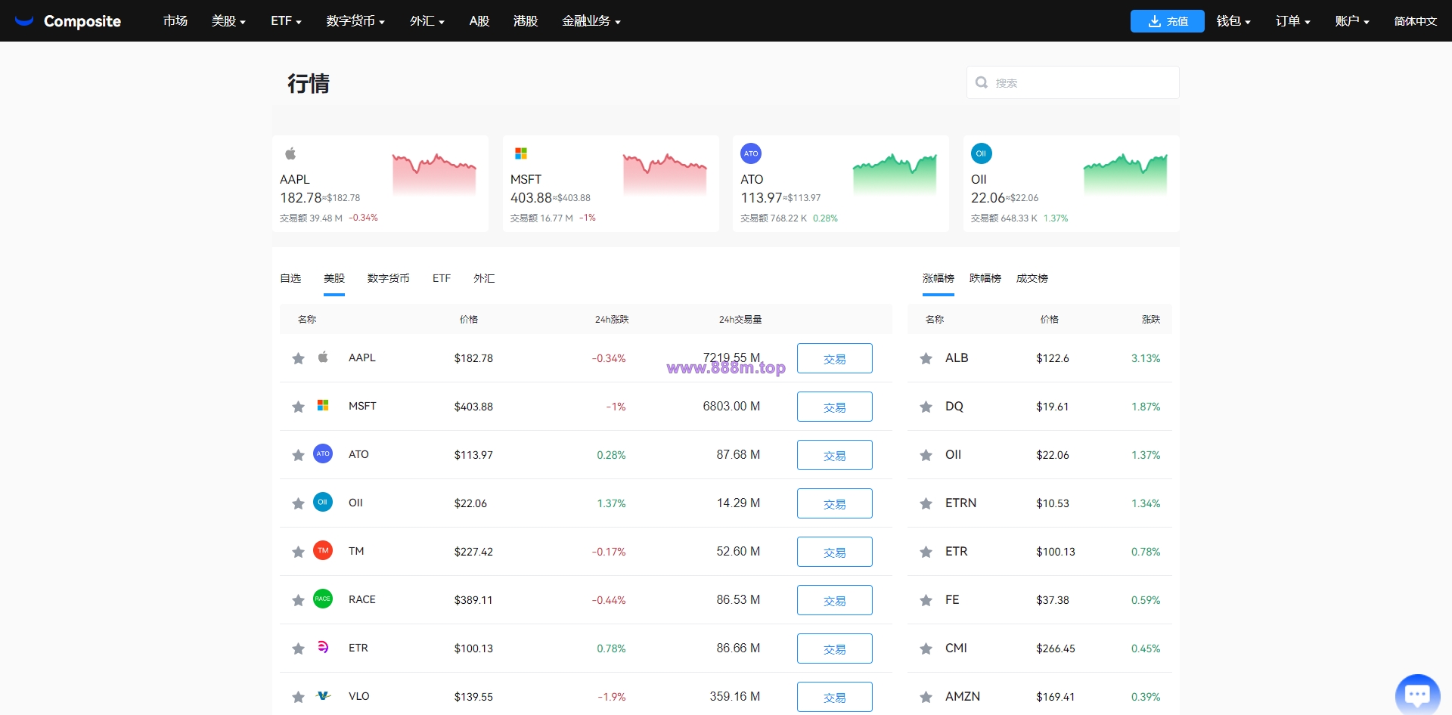
Task: Click the green RACE badge icon
Action: 323,599
